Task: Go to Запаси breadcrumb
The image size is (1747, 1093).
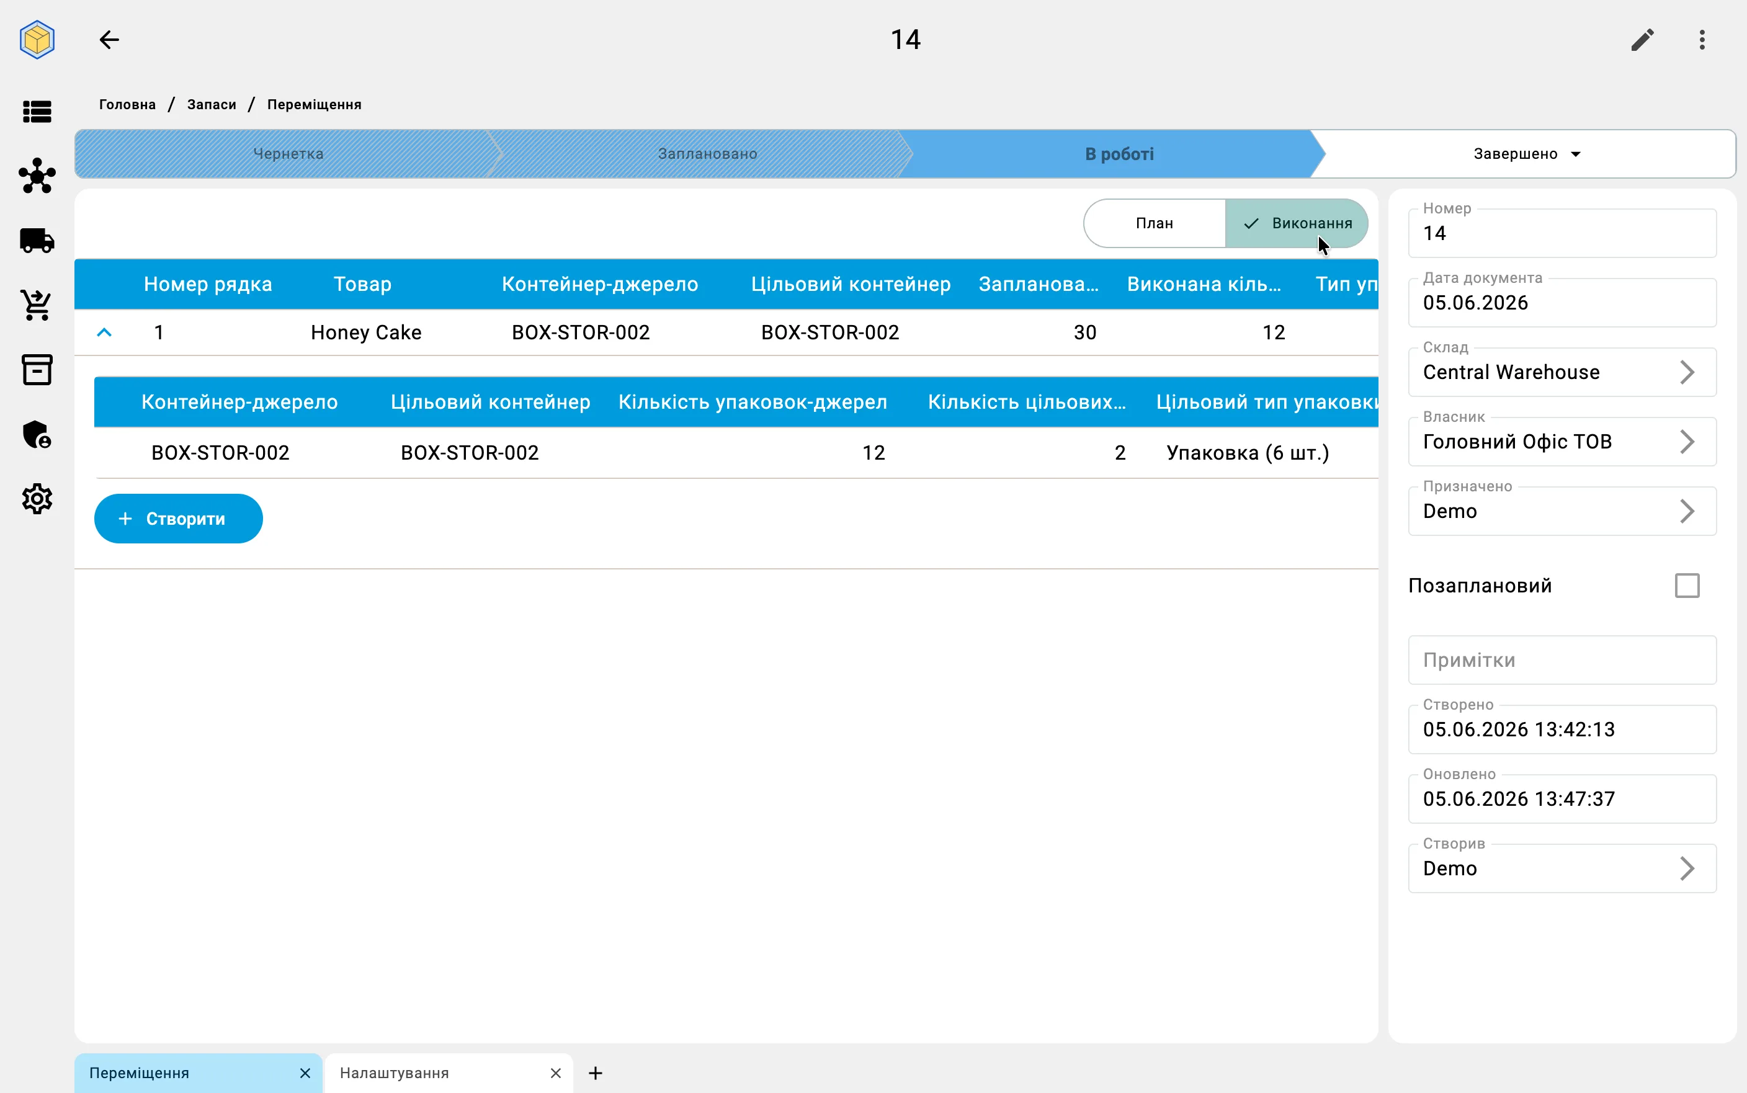Action: pyautogui.click(x=212, y=105)
